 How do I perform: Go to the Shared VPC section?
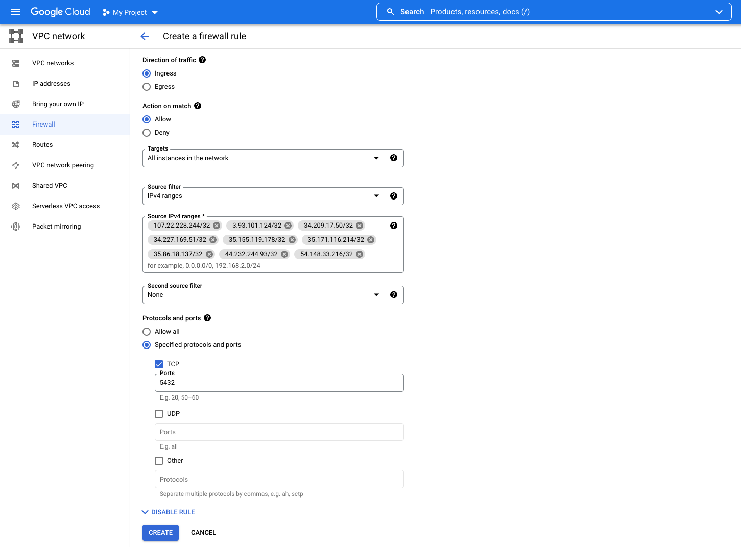pyautogui.click(x=49, y=185)
